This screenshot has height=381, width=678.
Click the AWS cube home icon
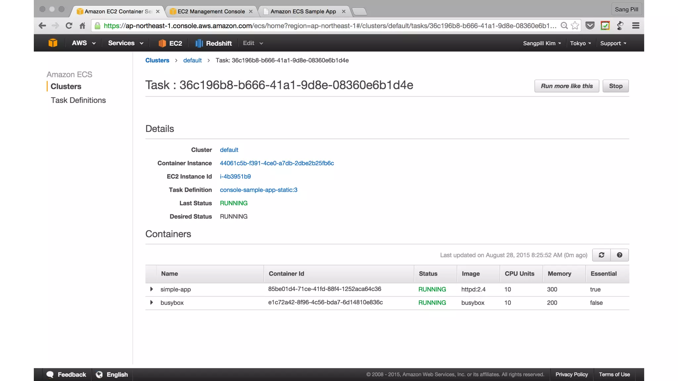[x=53, y=43]
